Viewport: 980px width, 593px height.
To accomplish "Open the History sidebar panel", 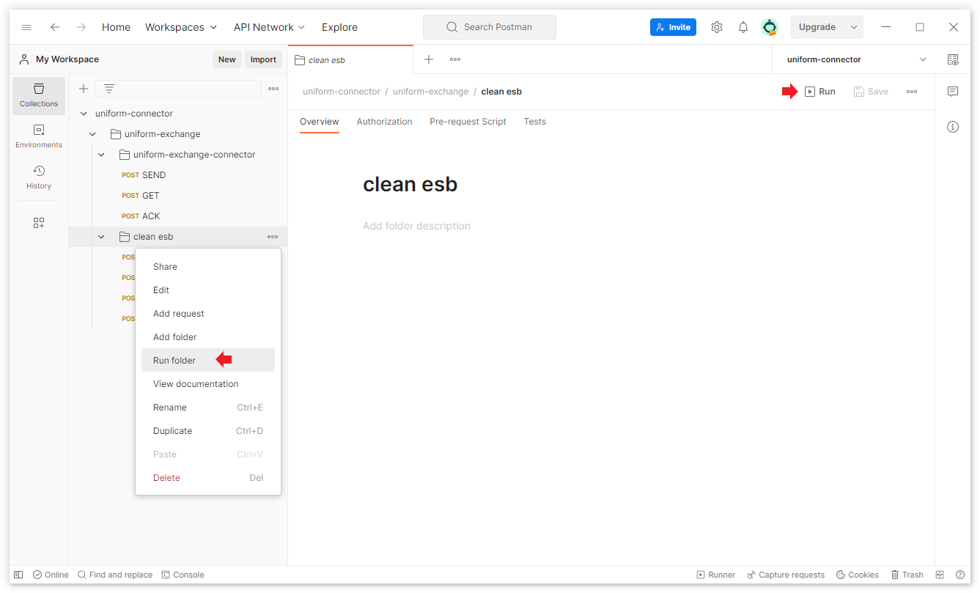I will pyautogui.click(x=39, y=177).
